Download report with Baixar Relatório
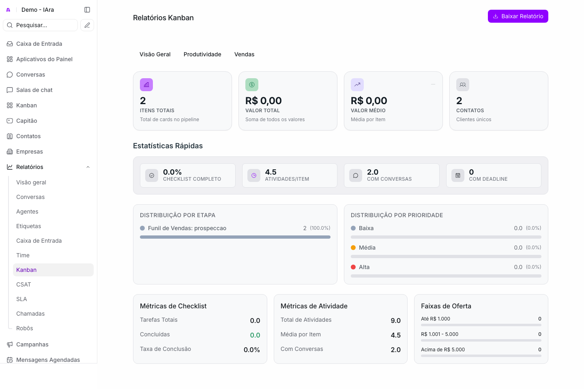Screen dimensions: 584x389 click(x=518, y=16)
